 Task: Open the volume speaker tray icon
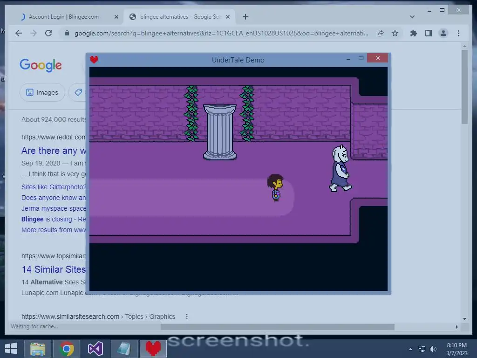(433, 349)
